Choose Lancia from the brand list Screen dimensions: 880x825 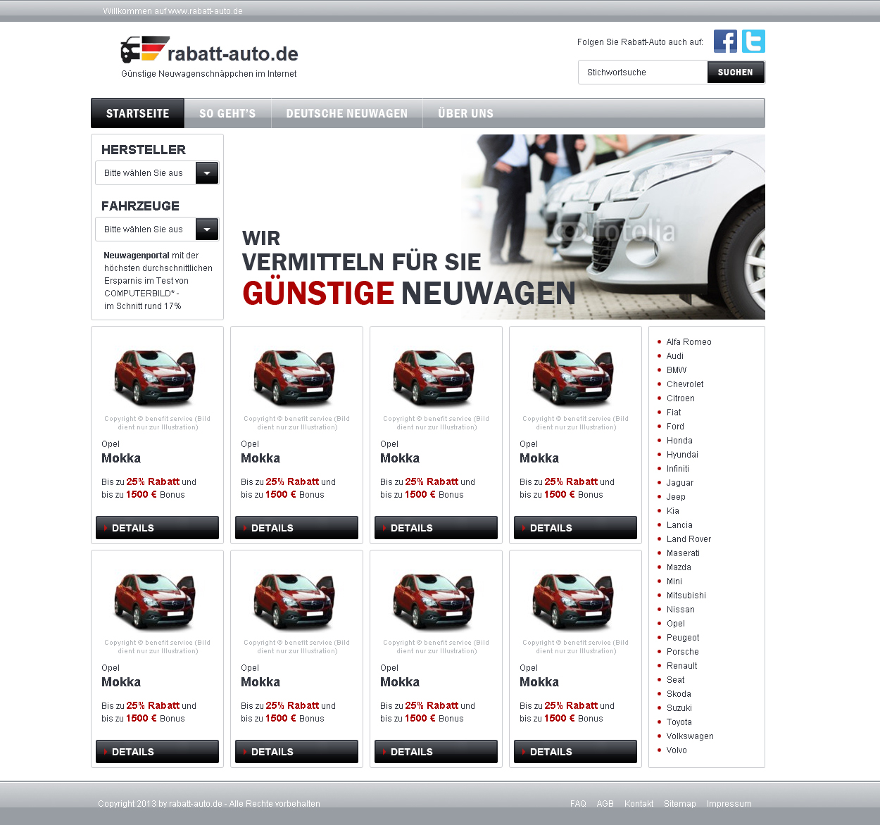(x=679, y=525)
